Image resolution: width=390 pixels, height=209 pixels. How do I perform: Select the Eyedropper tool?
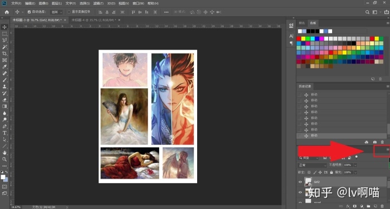(x=4, y=66)
